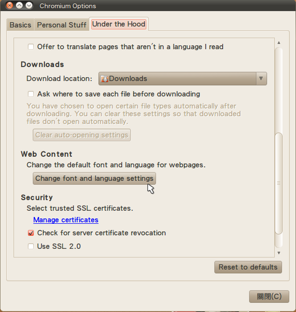Click Clear auto-opening settings button
This screenshot has width=296, height=312.
click(x=82, y=135)
